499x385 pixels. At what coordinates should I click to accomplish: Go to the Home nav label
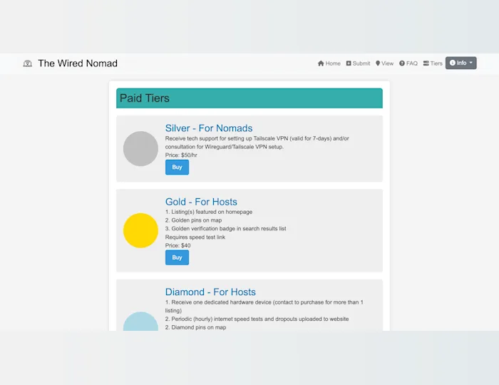[x=333, y=63]
